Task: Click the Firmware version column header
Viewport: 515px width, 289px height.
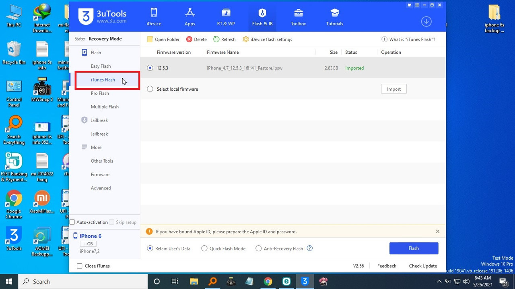Action: pyautogui.click(x=174, y=52)
